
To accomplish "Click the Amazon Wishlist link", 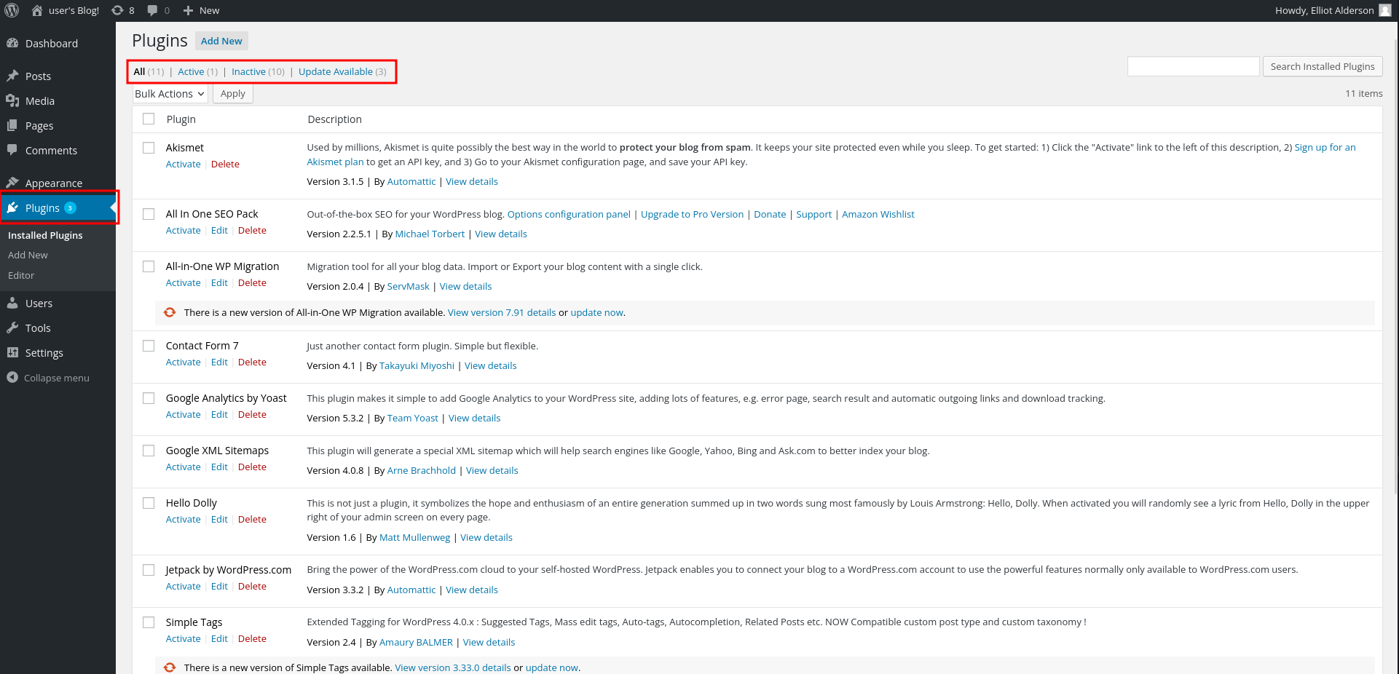I will [x=878, y=214].
